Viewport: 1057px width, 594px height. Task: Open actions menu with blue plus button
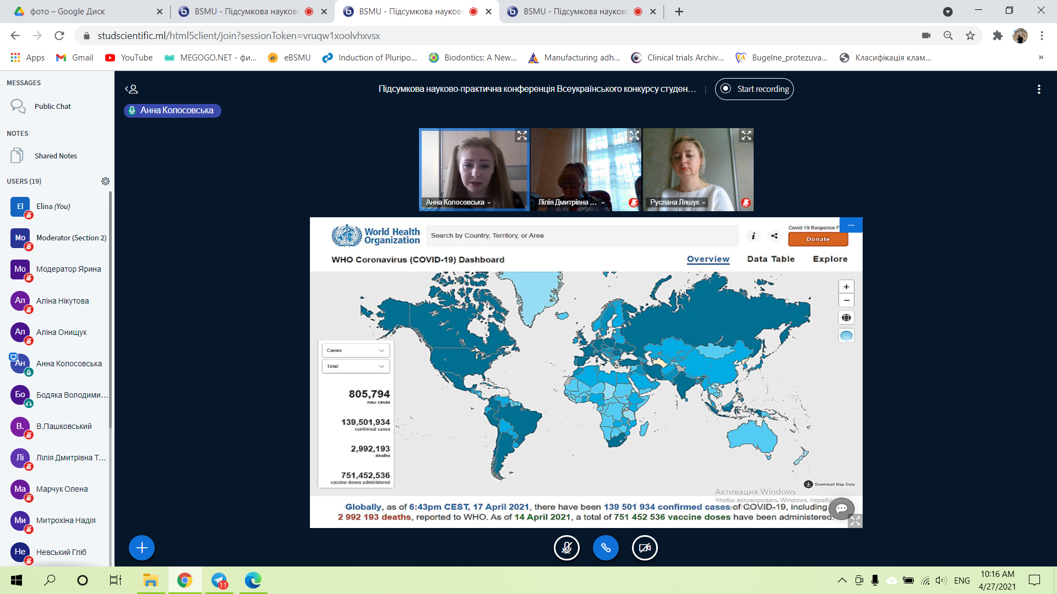[141, 548]
